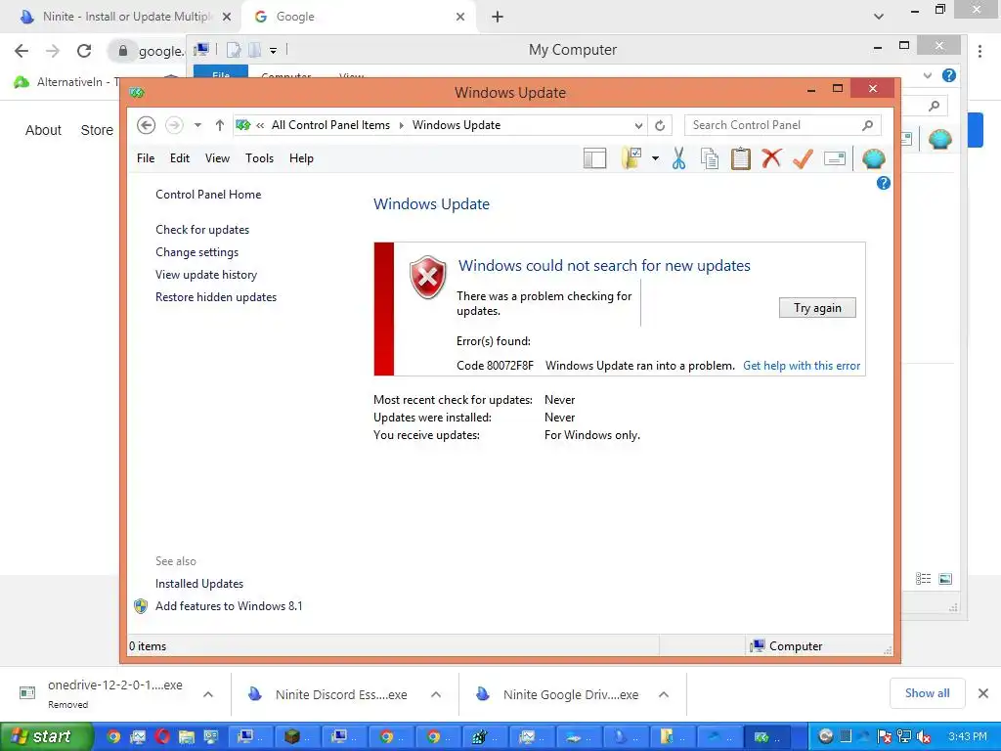Expand the Chrome tab search chevron

(879, 17)
